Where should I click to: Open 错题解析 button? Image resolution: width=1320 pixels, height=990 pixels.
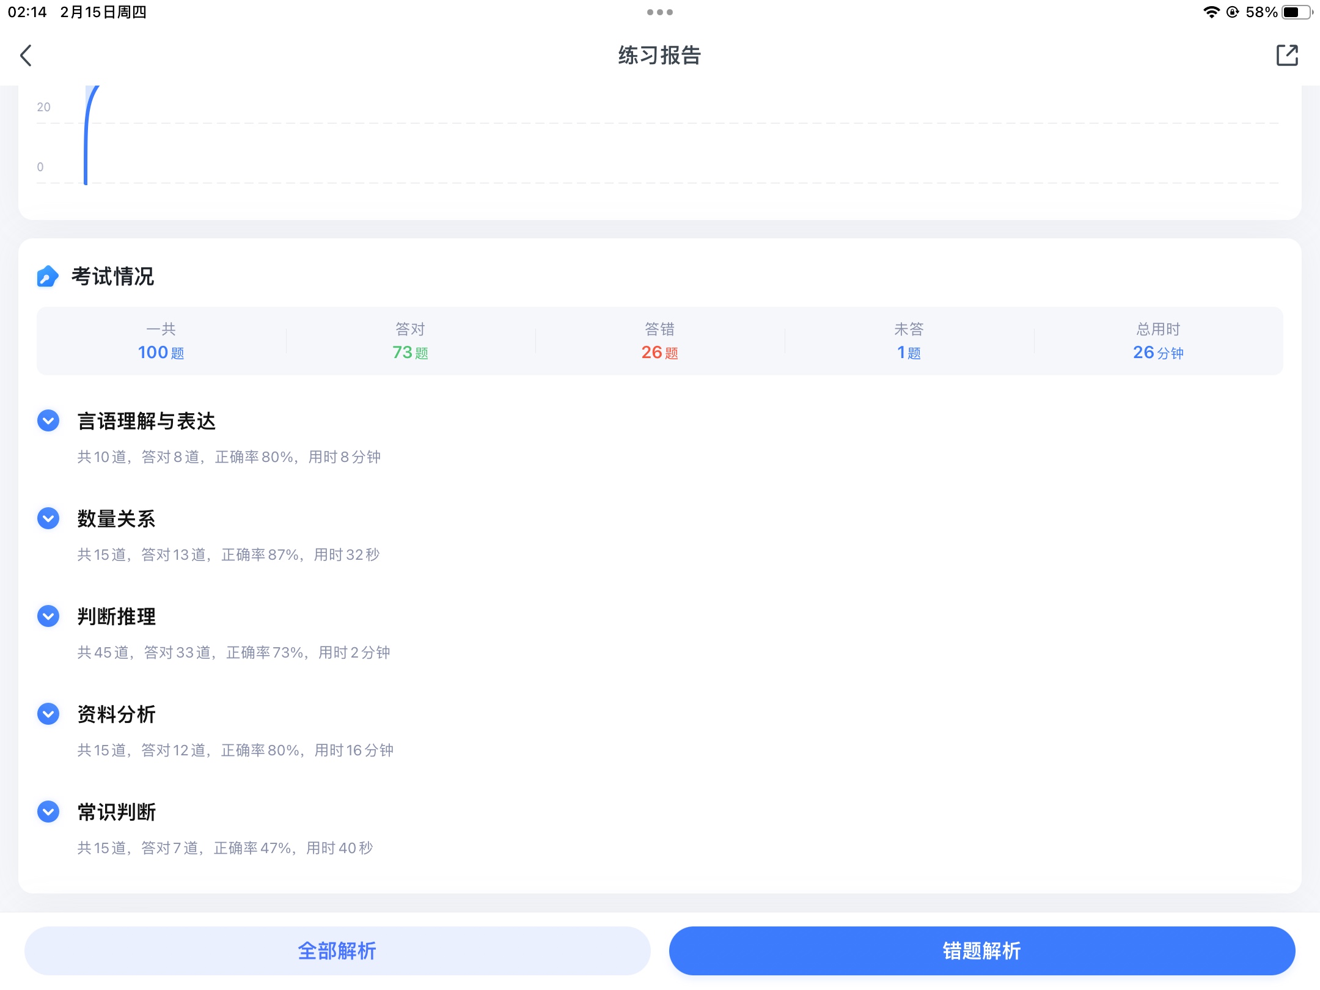[981, 950]
